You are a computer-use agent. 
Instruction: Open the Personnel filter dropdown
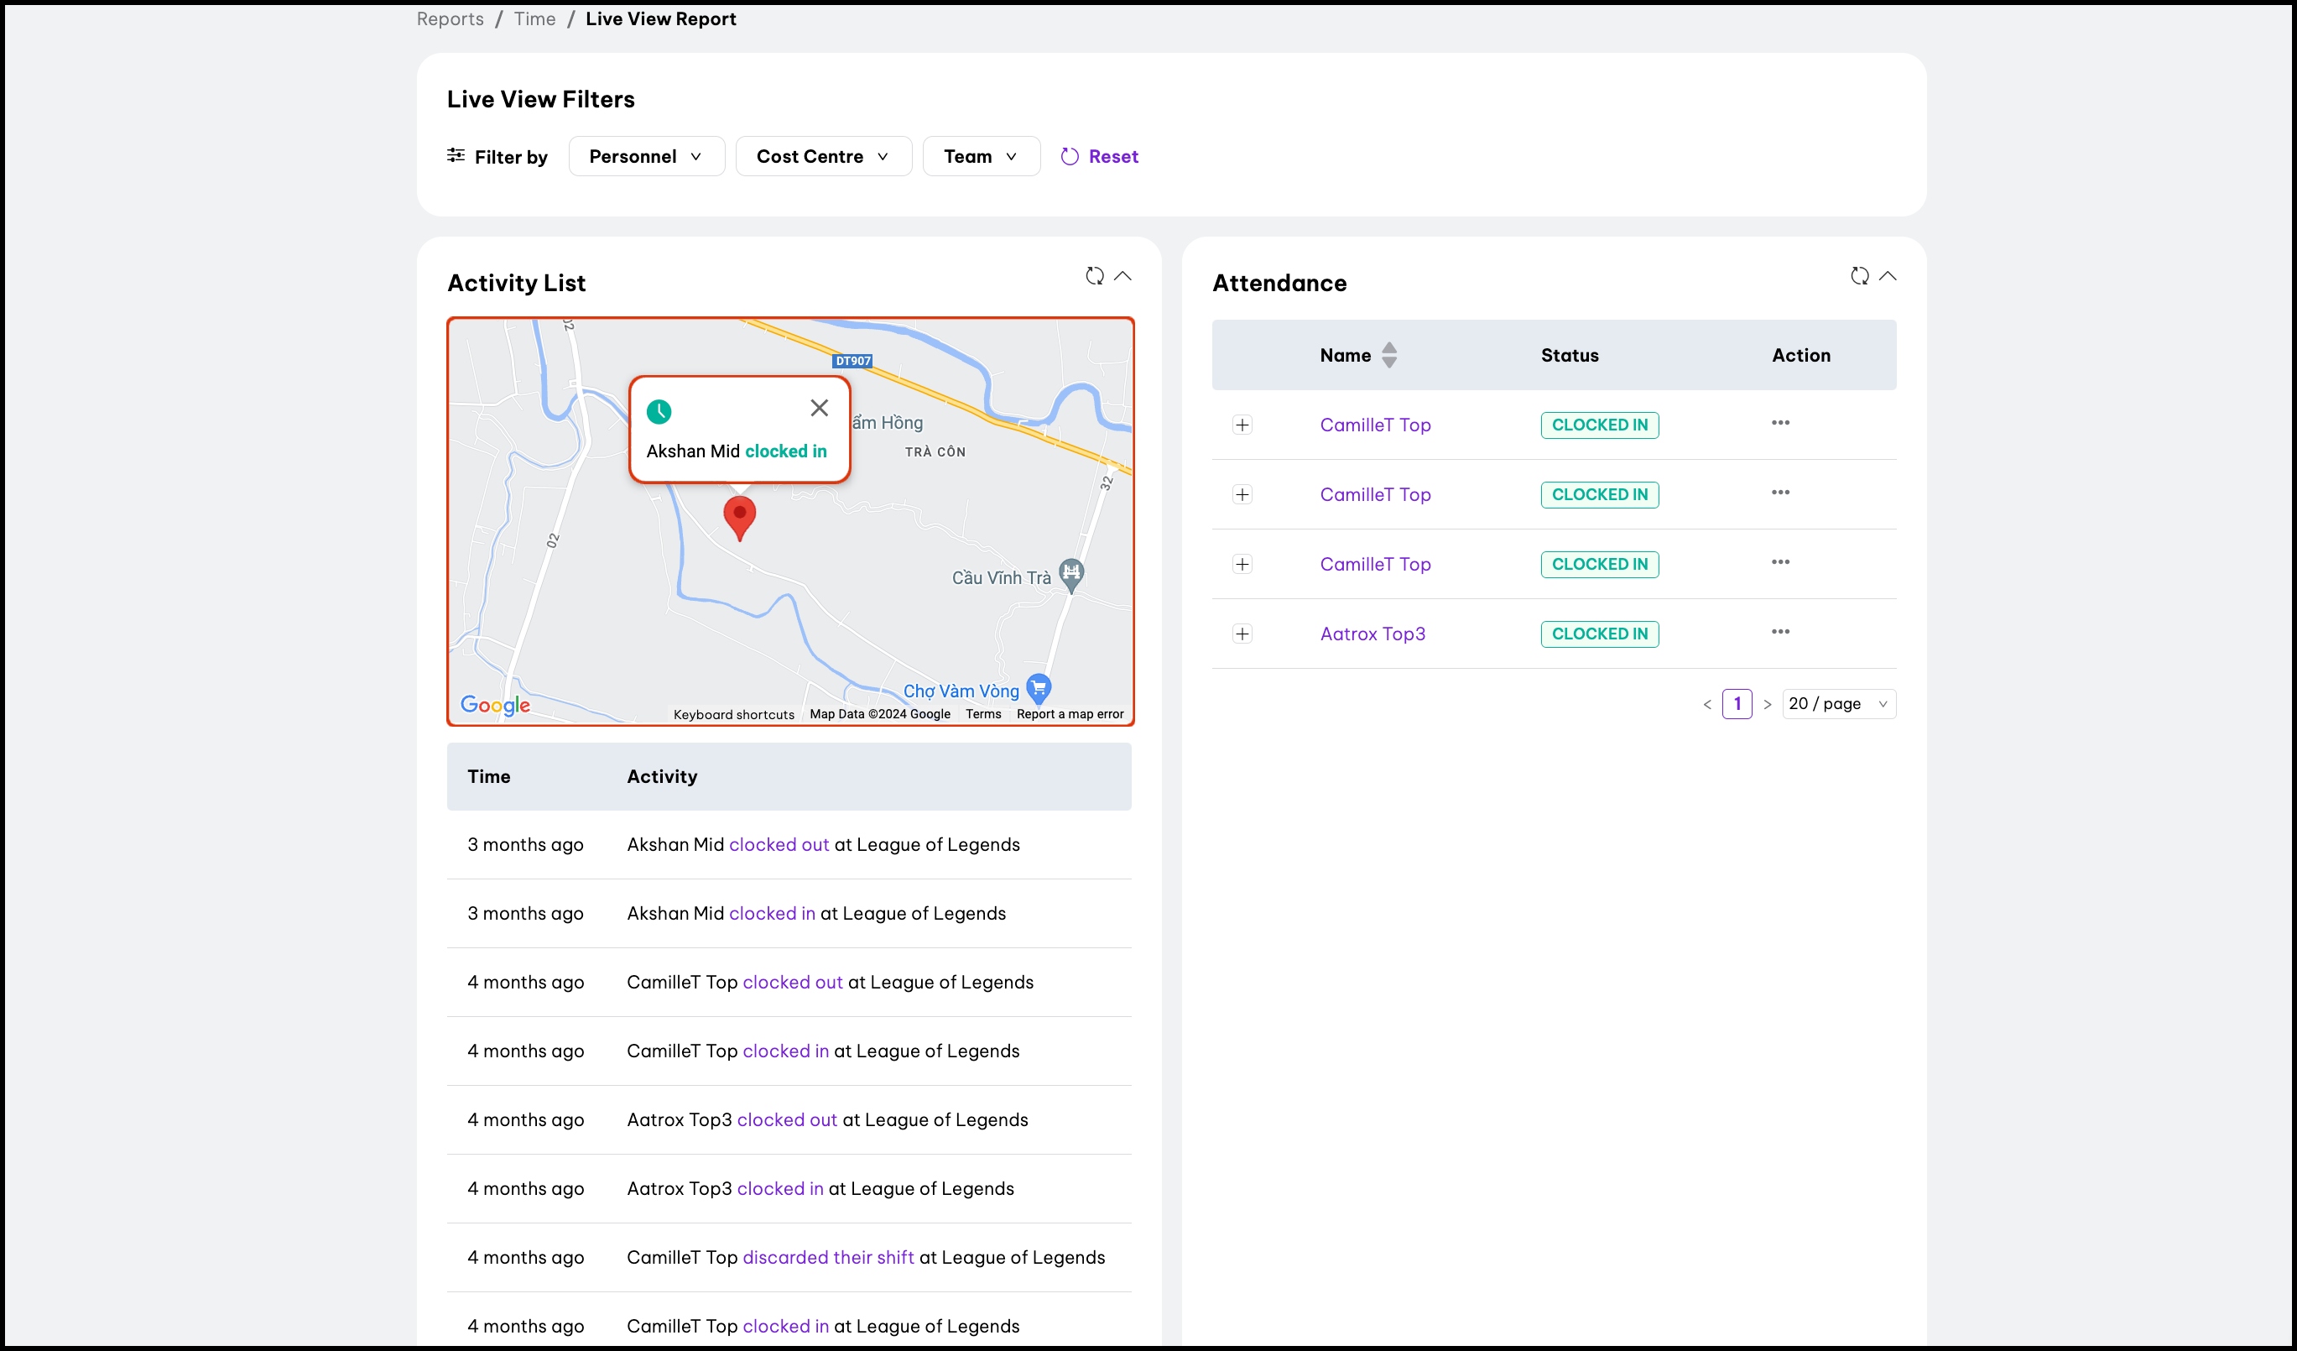click(646, 156)
